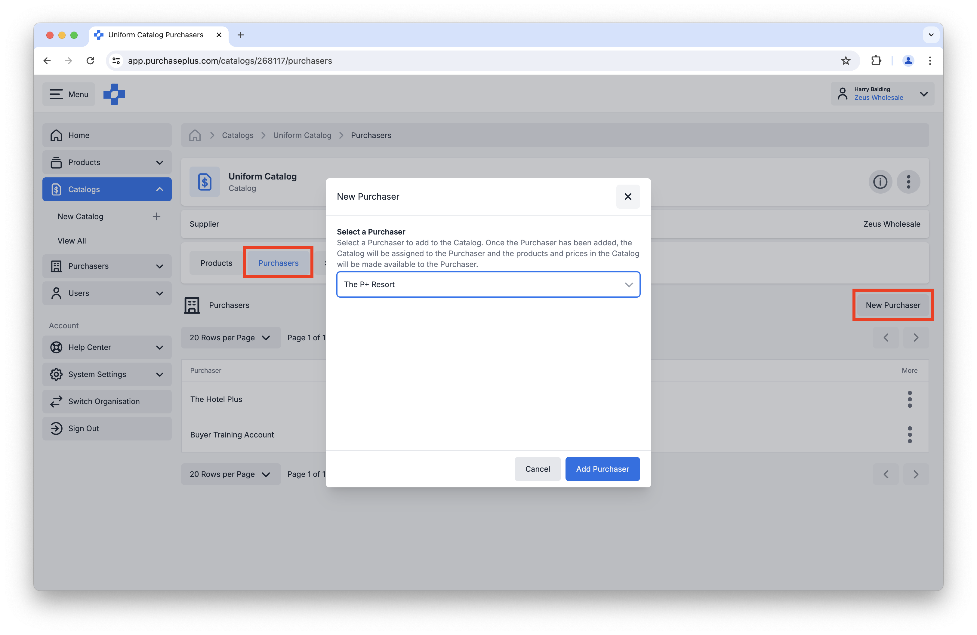The height and width of the screenshot is (635, 977).
Task: Open the top 20 Rows per Page dropdown
Action: (231, 338)
